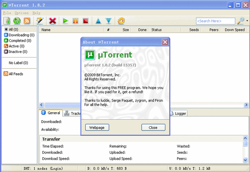The height and width of the screenshot is (172, 250).
Task: Maximize the µTorrent main window
Action: [238, 5]
